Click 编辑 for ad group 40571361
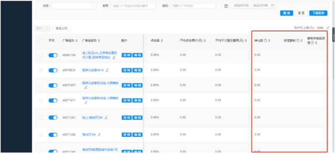The image size is (335, 154). 137,118
